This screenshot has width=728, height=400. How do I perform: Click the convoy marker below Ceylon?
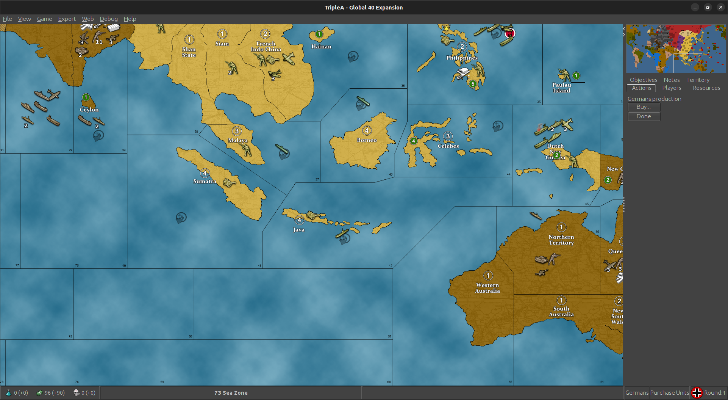click(98, 135)
